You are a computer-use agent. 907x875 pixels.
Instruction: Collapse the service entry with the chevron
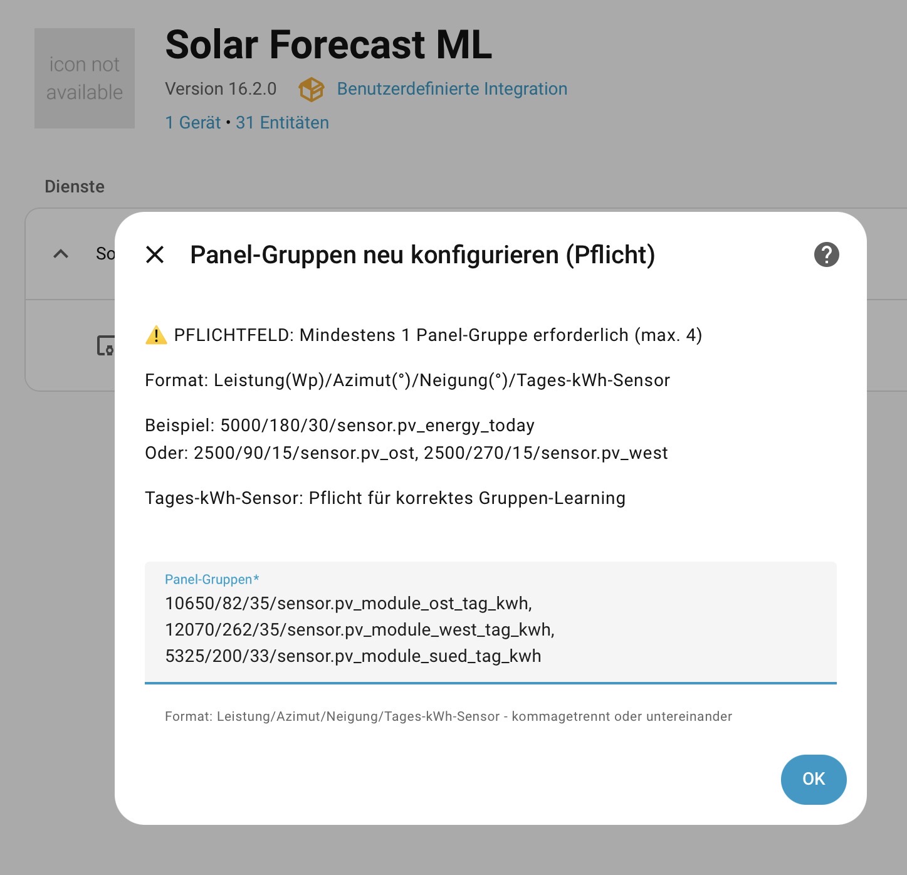(61, 254)
